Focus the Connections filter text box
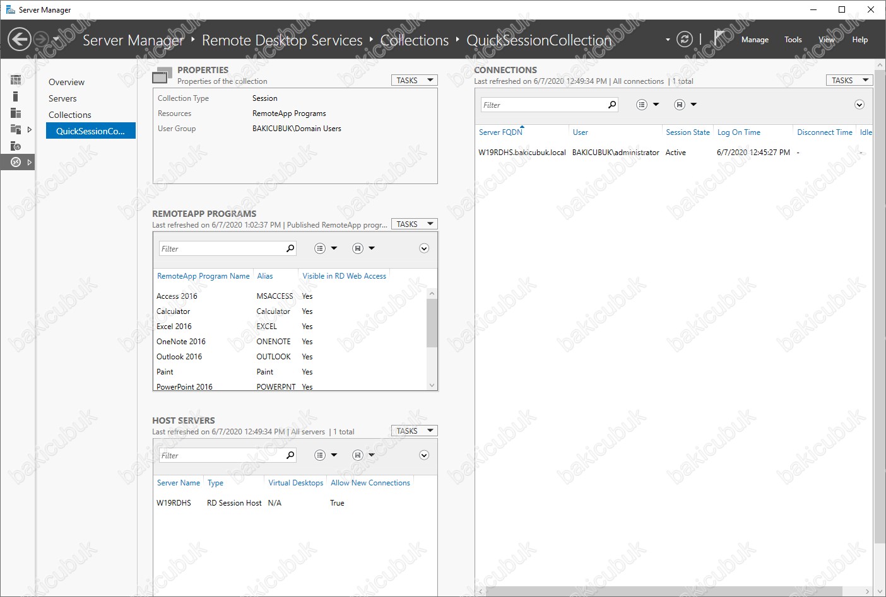 (543, 105)
